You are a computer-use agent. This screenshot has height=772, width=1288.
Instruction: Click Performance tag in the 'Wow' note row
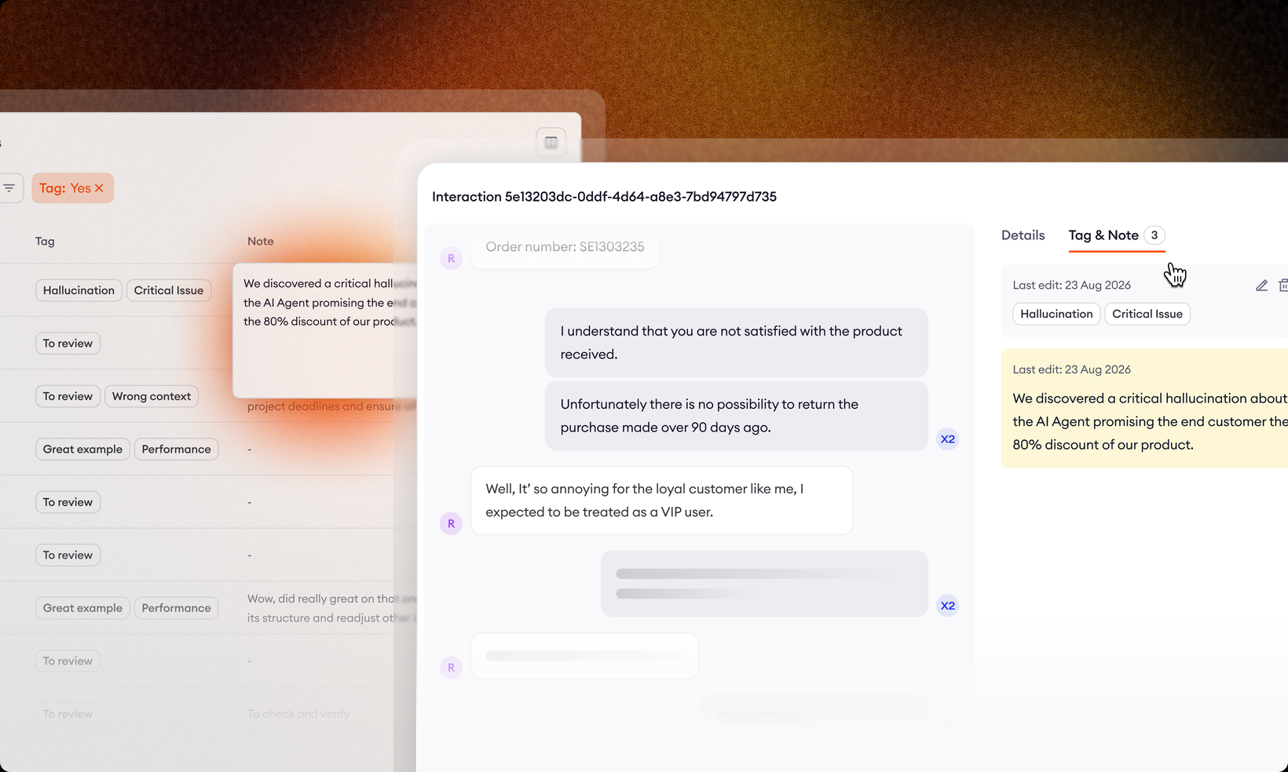coord(177,608)
